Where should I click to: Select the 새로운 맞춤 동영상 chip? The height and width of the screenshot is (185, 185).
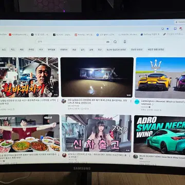pos(156,49)
